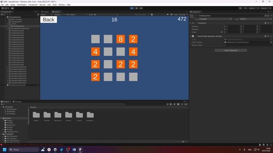Screen dimensions: 273x153
Task: Click the Add Component button
Action: pyautogui.click(x=231, y=51)
